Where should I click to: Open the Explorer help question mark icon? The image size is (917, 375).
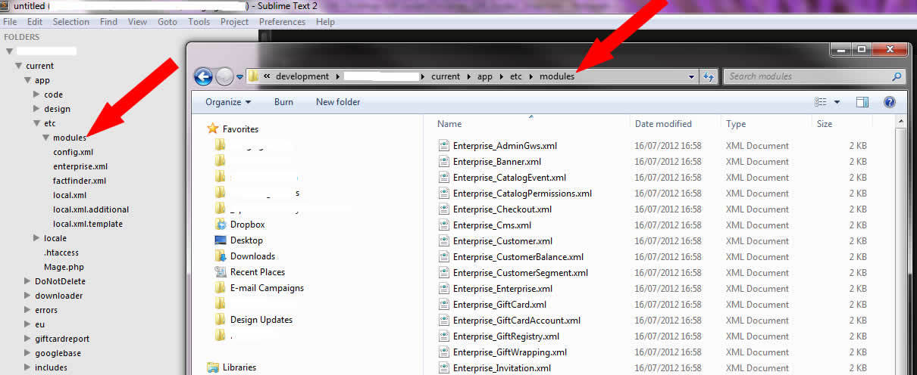(890, 102)
